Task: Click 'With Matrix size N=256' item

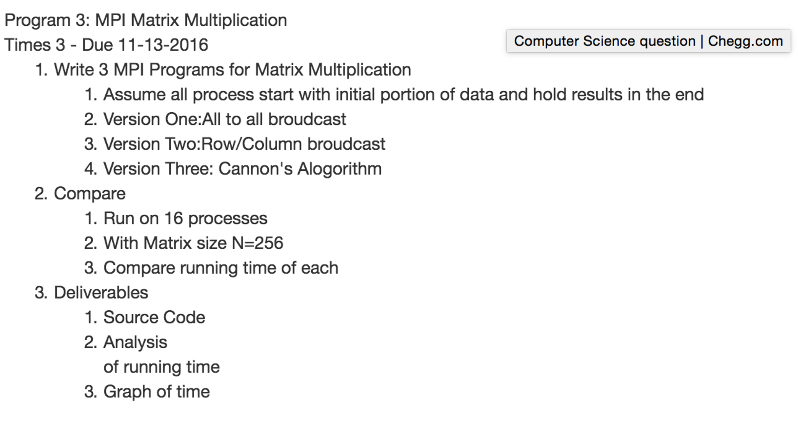Action: pos(193,243)
